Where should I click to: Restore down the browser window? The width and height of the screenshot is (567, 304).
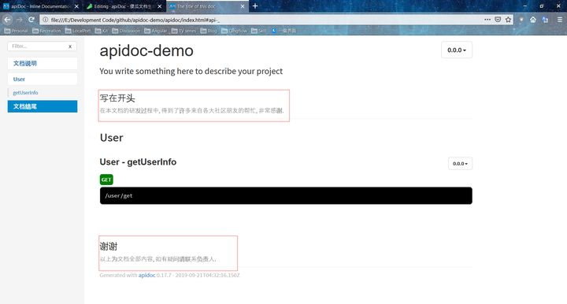click(x=541, y=6)
